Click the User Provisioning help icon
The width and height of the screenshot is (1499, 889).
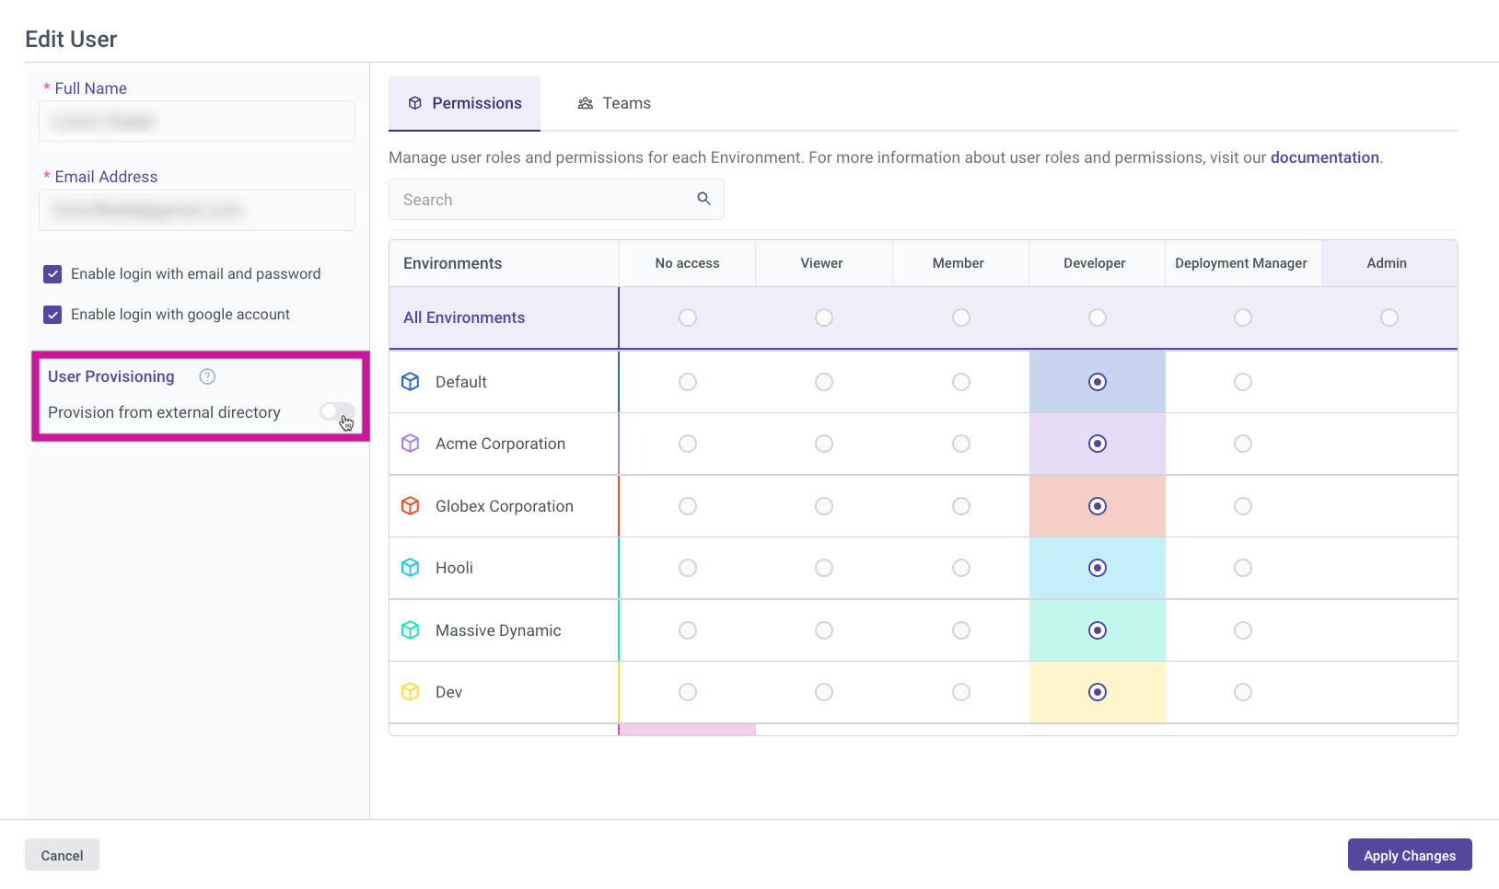207,376
